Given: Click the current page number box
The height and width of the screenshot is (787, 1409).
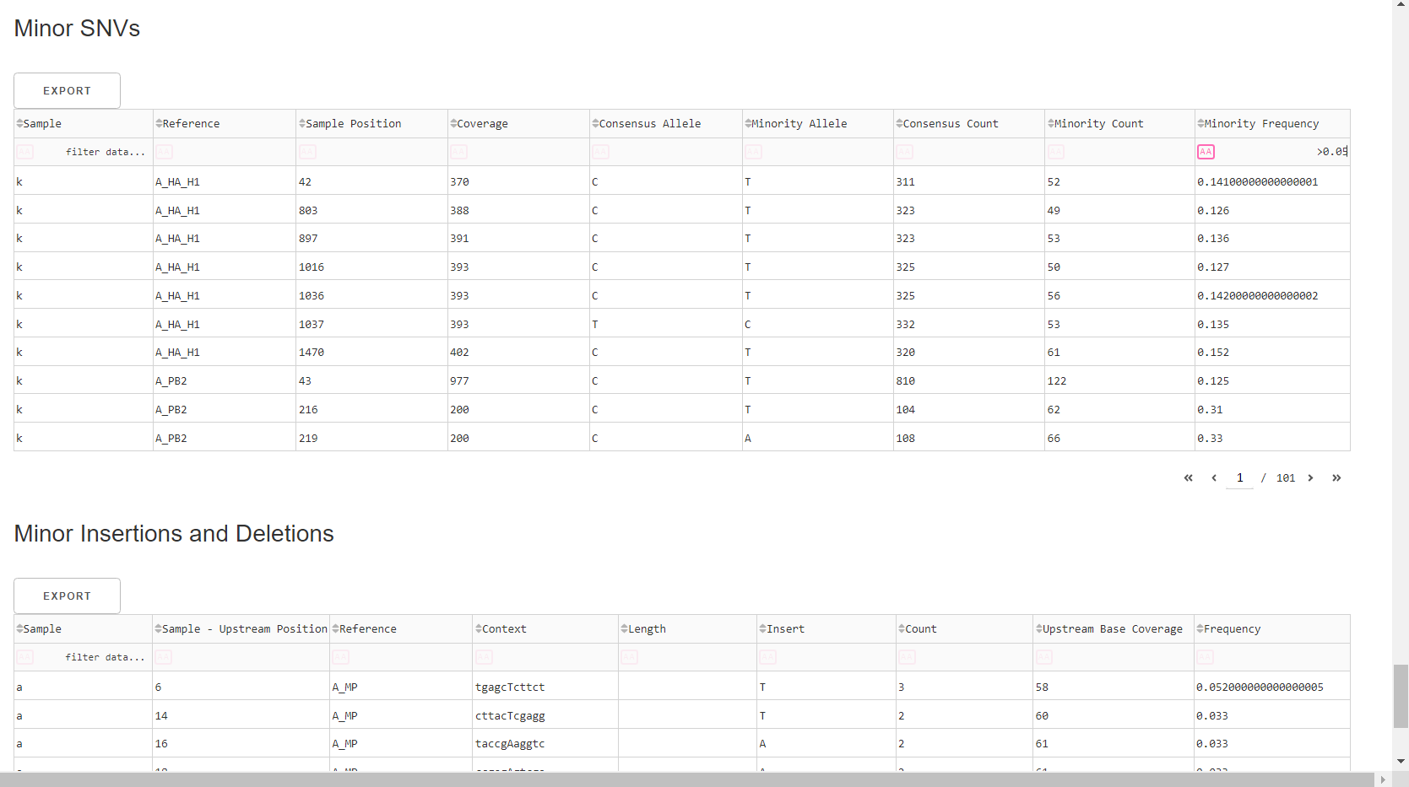Looking at the screenshot, I should [1239, 478].
